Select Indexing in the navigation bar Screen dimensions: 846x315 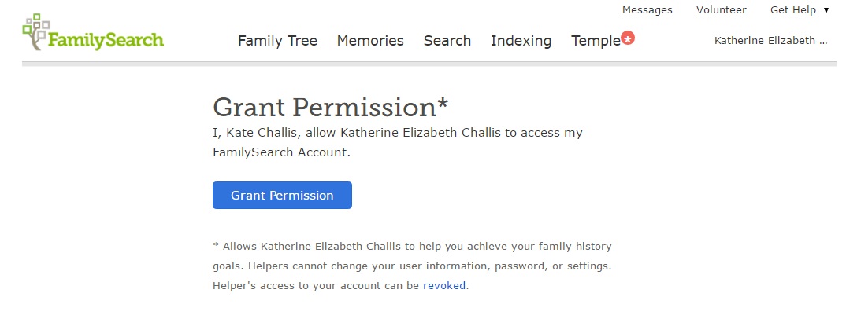521,41
